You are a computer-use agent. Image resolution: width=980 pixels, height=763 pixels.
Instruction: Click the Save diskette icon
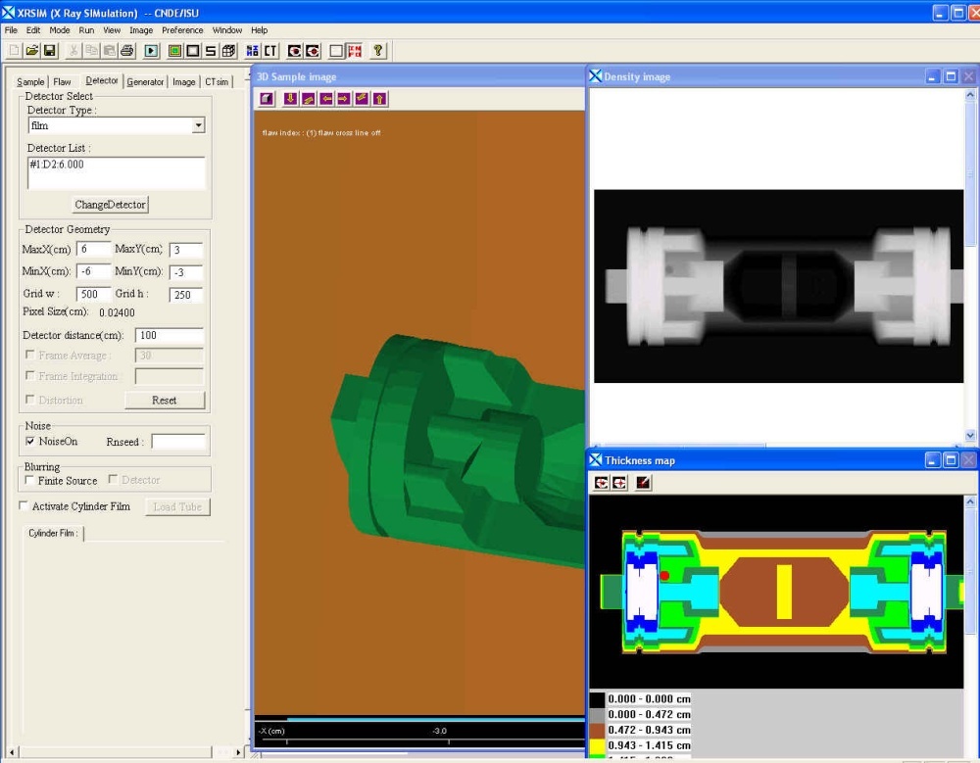[49, 51]
